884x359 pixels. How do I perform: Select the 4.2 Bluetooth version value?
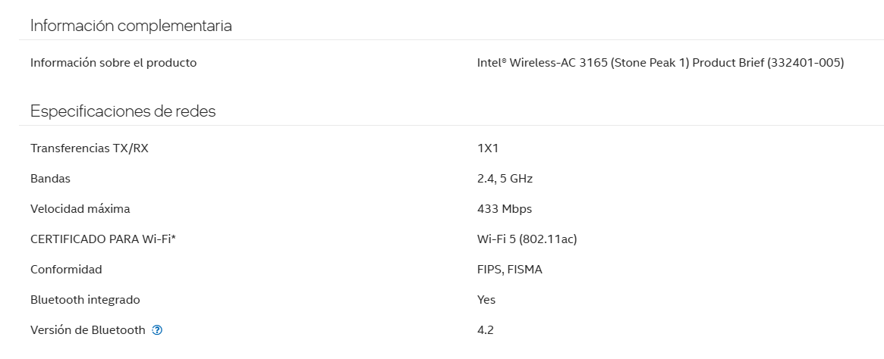486,330
